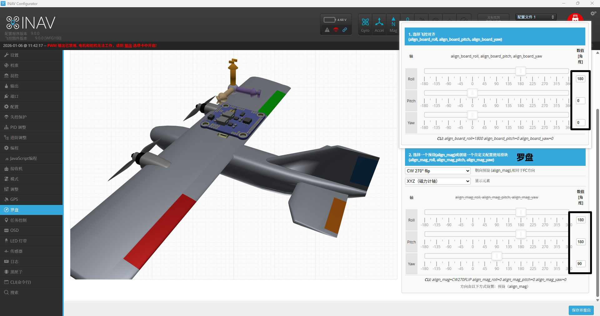Click the red failsafe parachute icon

[336, 30]
